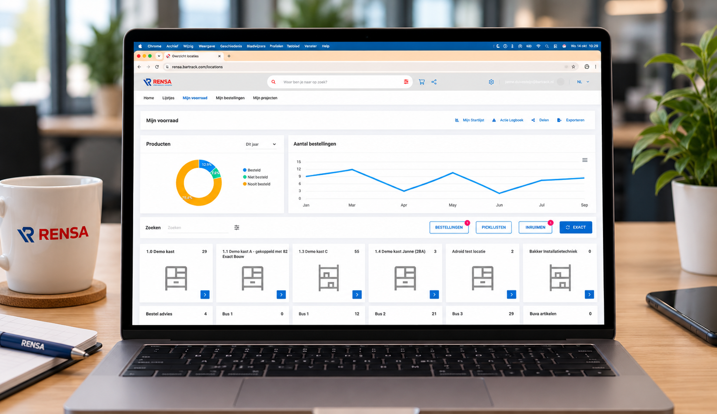The width and height of the screenshot is (717, 414).
Task: Click the INRUIMEN button
Action: [x=535, y=227]
